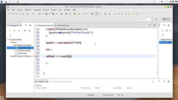
Task: Maximize the editor area
Action: point(154,25)
